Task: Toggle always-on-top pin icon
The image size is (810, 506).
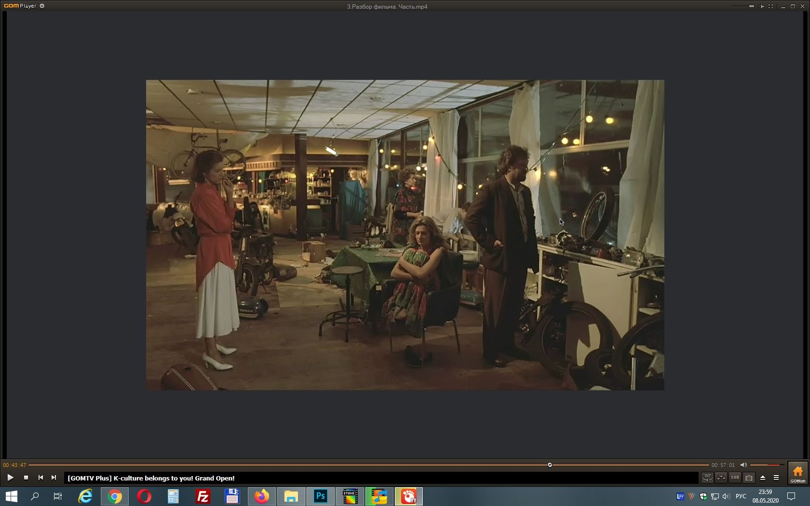Action: click(x=761, y=6)
